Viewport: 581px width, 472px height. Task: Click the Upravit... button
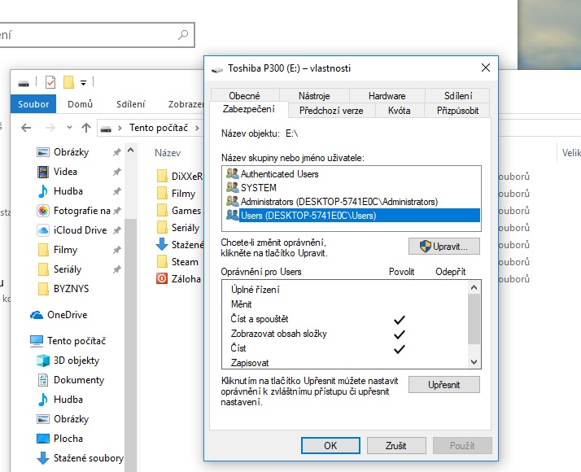click(x=444, y=247)
